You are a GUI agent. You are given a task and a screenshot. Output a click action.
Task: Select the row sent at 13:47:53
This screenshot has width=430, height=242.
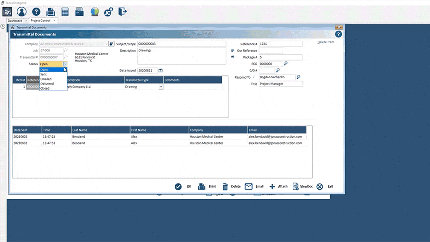tap(160, 143)
